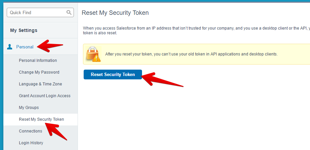The width and height of the screenshot is (310, 150).
Task: Click the Reset My Security Token page heading
Action: pyautogui.click(x=115, y=13)
